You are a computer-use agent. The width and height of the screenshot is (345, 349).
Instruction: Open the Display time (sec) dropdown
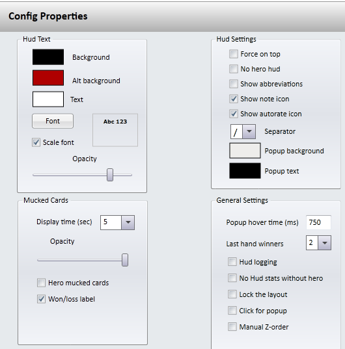coord(128,222)
